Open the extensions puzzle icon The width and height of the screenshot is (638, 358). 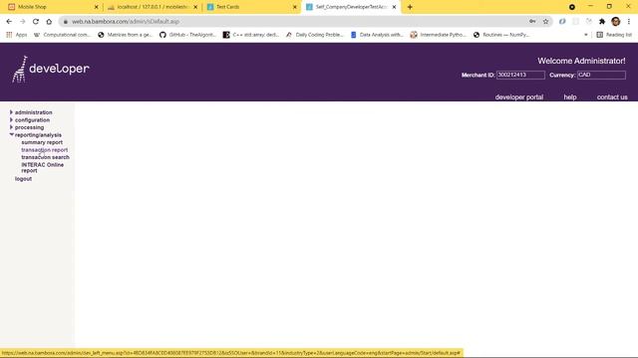[602, 22]
